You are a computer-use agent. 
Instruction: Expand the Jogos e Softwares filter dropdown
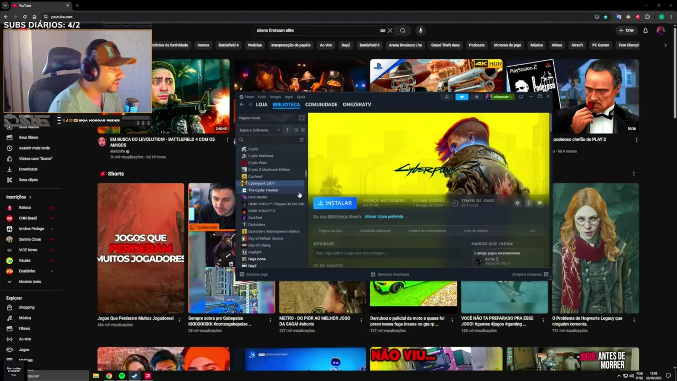pos(260,130)
